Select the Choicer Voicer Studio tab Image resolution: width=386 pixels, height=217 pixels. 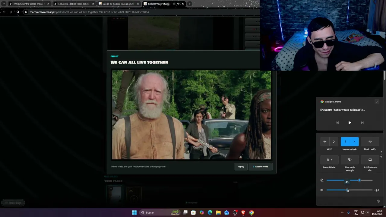coord(164,4)
